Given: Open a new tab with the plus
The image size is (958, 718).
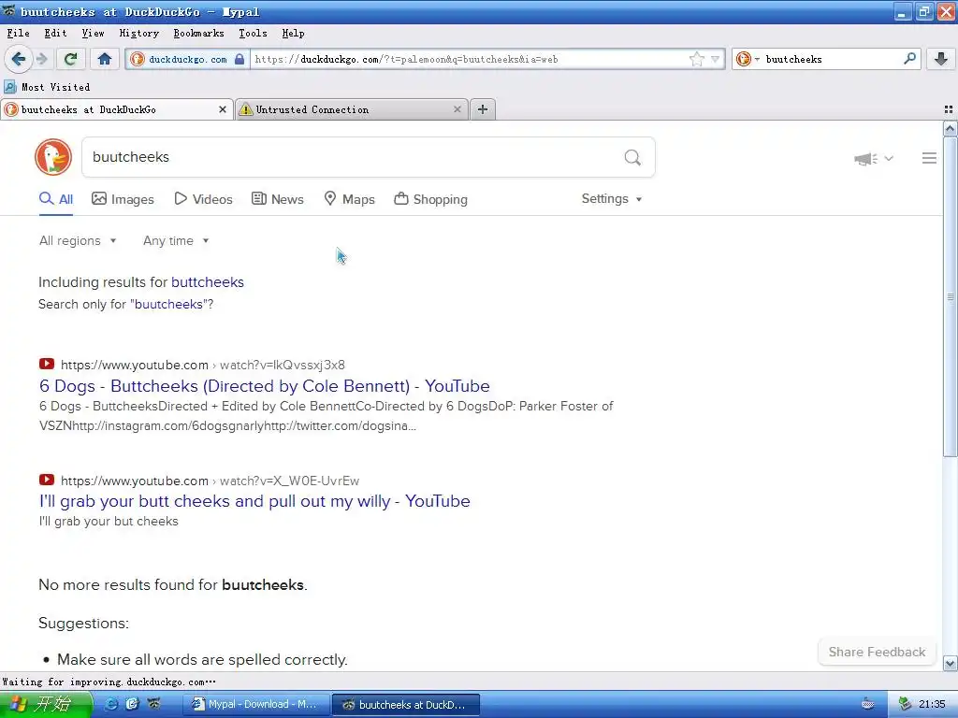Looking at the screenshot, I should click(x=483, y=109).
